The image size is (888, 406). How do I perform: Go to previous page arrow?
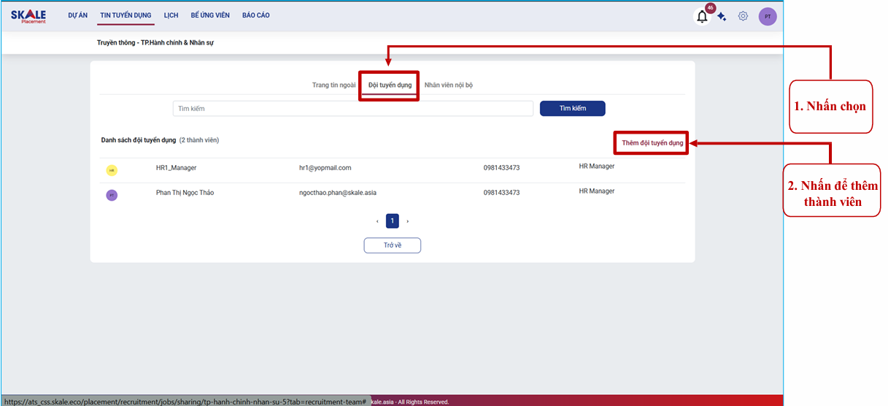377,221
